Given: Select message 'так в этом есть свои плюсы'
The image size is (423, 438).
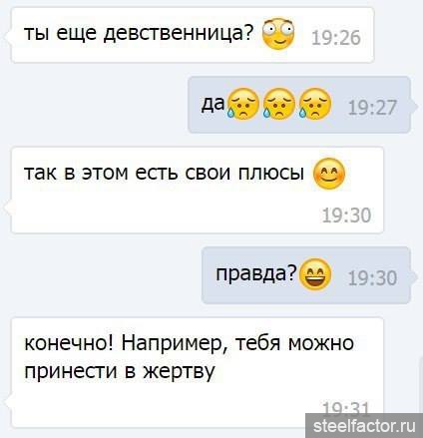Looking at the screenshot, I should click(x=198, y=190).
